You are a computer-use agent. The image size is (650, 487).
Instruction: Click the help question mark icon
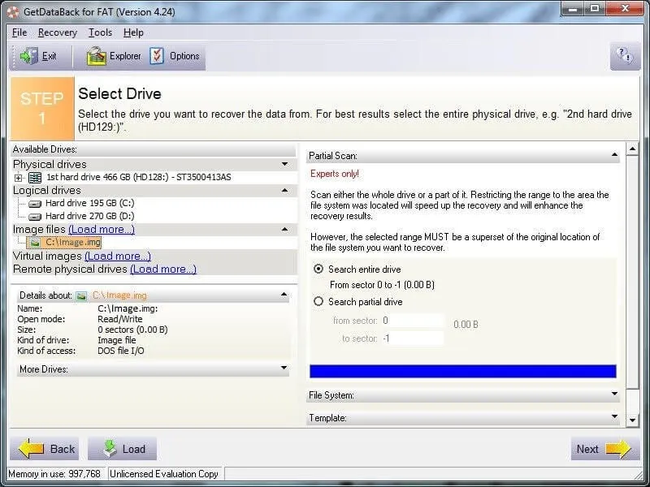tap(625, 56)
